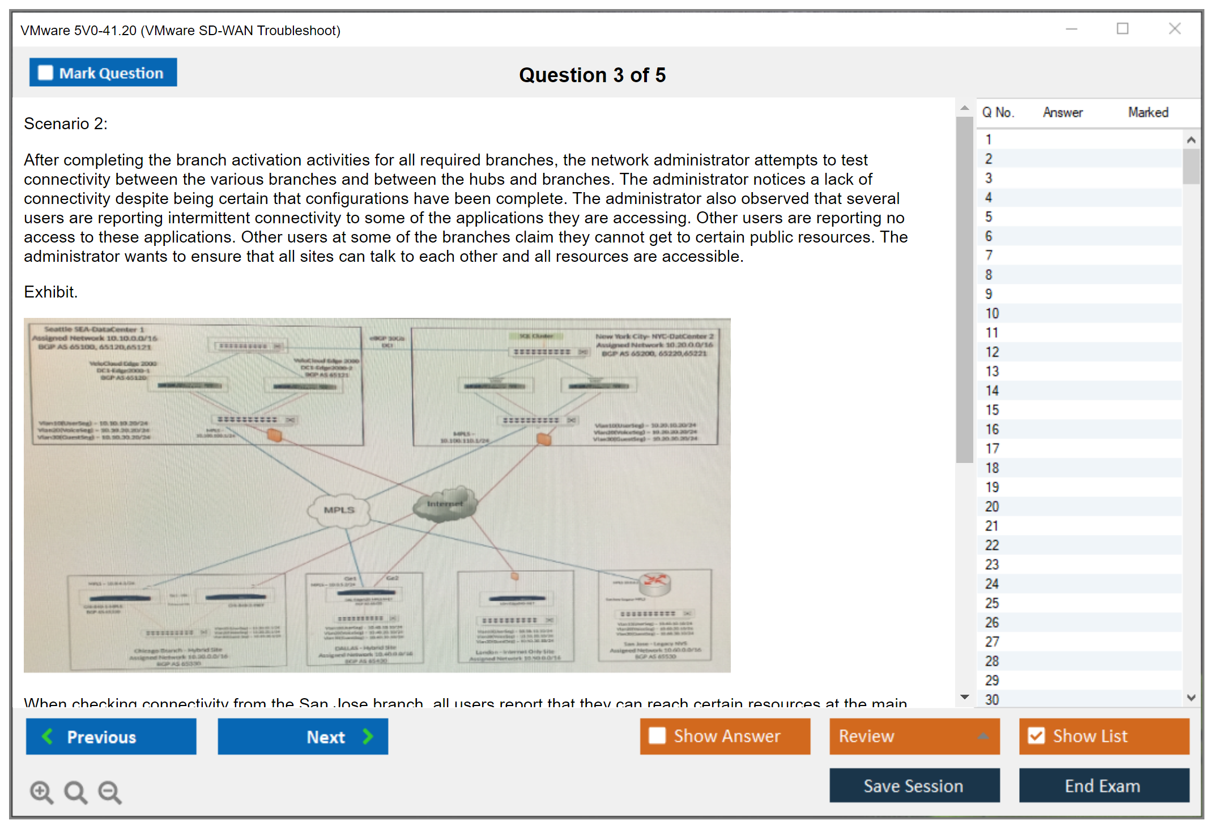Enable the Show Answer checkbox
Viewport: 1218px width, 833px height.
pos(657,736)
